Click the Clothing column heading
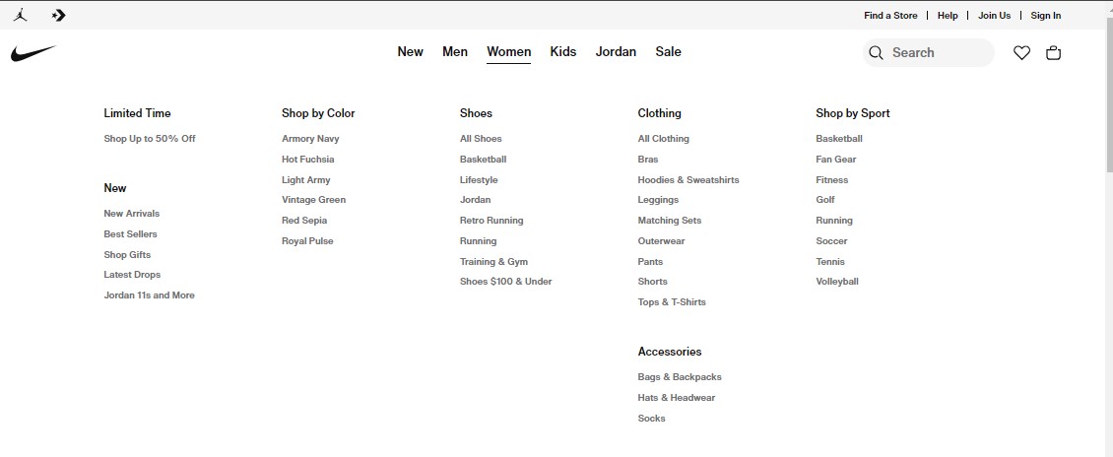 (x=659, y=113)
